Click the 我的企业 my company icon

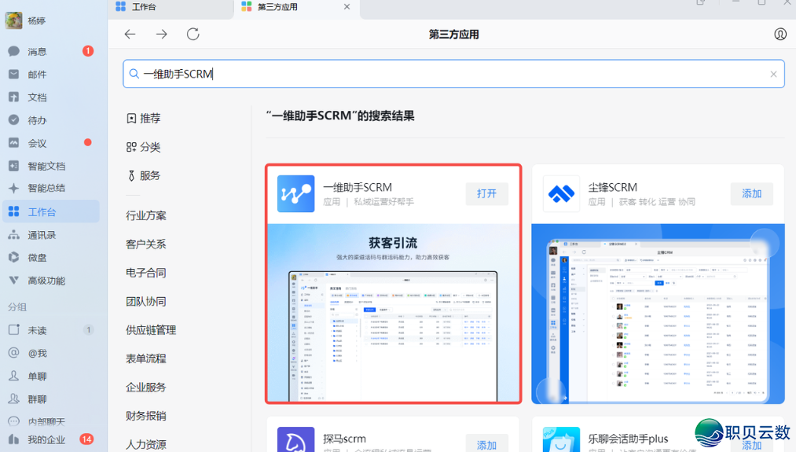click(13, 439)
